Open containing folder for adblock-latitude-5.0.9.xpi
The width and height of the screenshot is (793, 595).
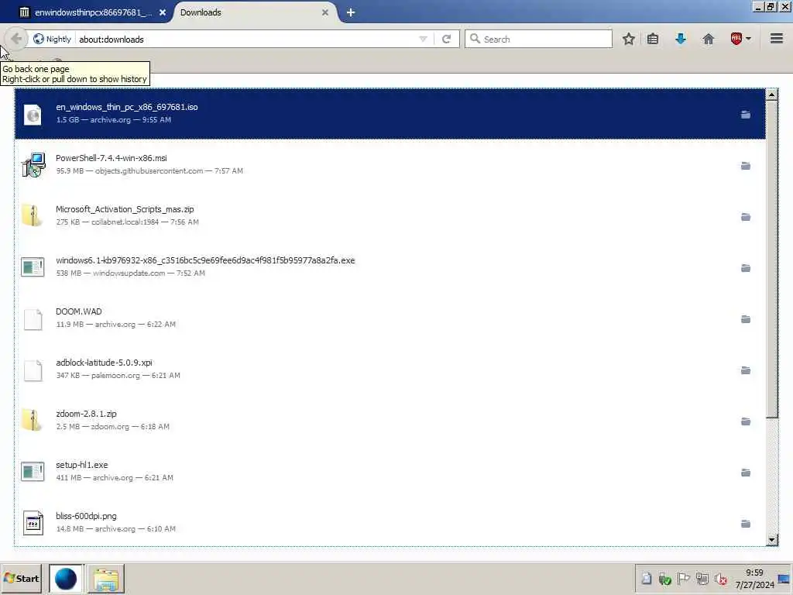click(746, 370)
